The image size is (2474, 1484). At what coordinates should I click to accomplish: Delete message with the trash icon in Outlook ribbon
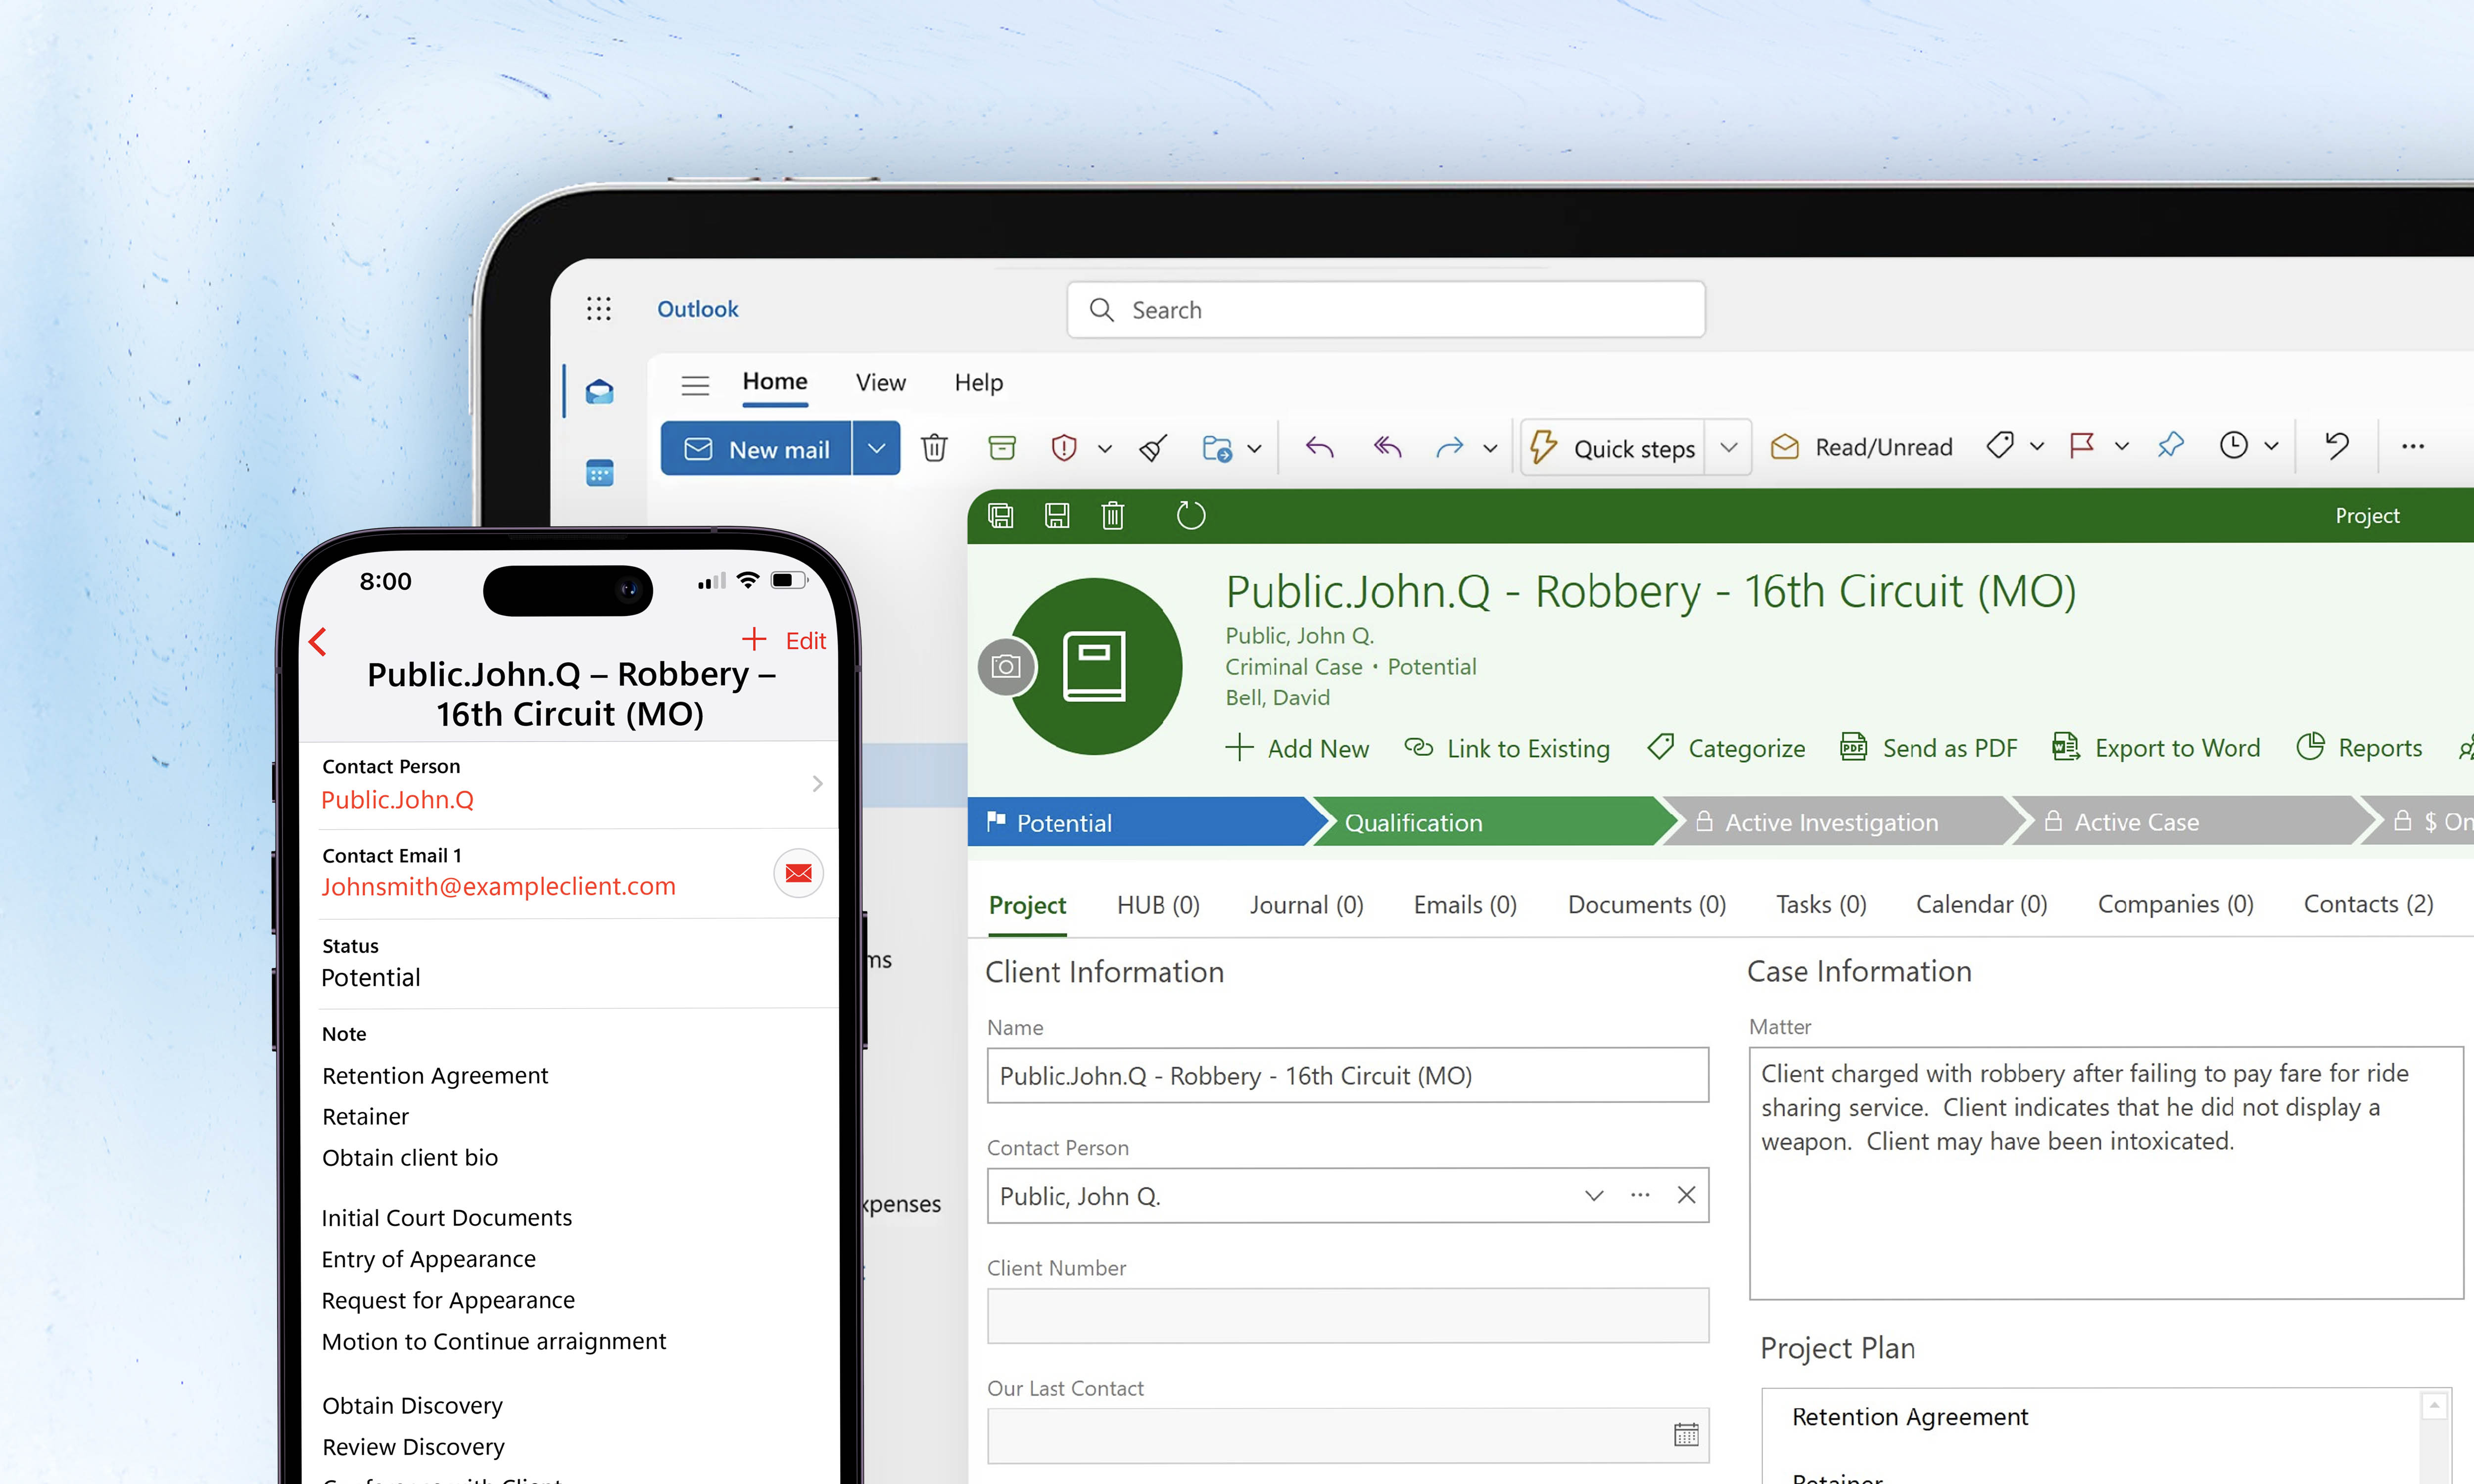934,448
